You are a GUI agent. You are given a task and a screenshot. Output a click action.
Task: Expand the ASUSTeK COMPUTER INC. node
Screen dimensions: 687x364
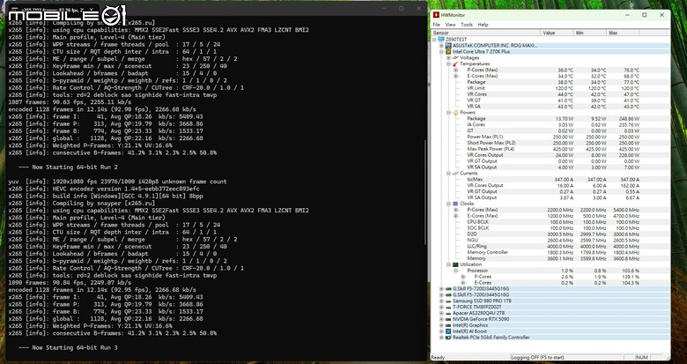[441, 46]
